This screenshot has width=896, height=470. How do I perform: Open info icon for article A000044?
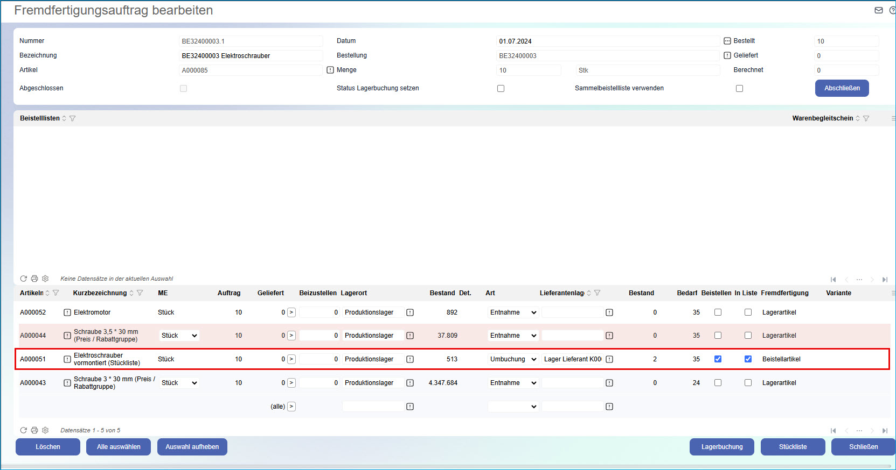67,336
